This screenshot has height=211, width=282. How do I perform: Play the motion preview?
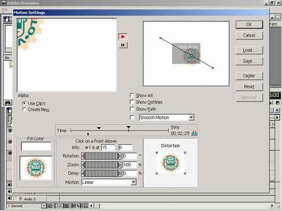123,37
